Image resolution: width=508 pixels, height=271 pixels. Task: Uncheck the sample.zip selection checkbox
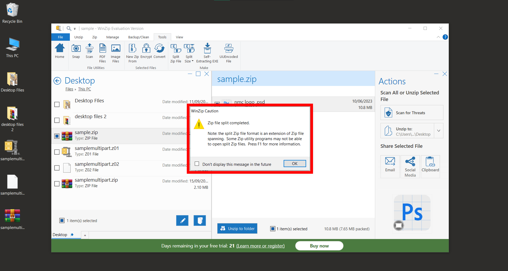point(57,136)
